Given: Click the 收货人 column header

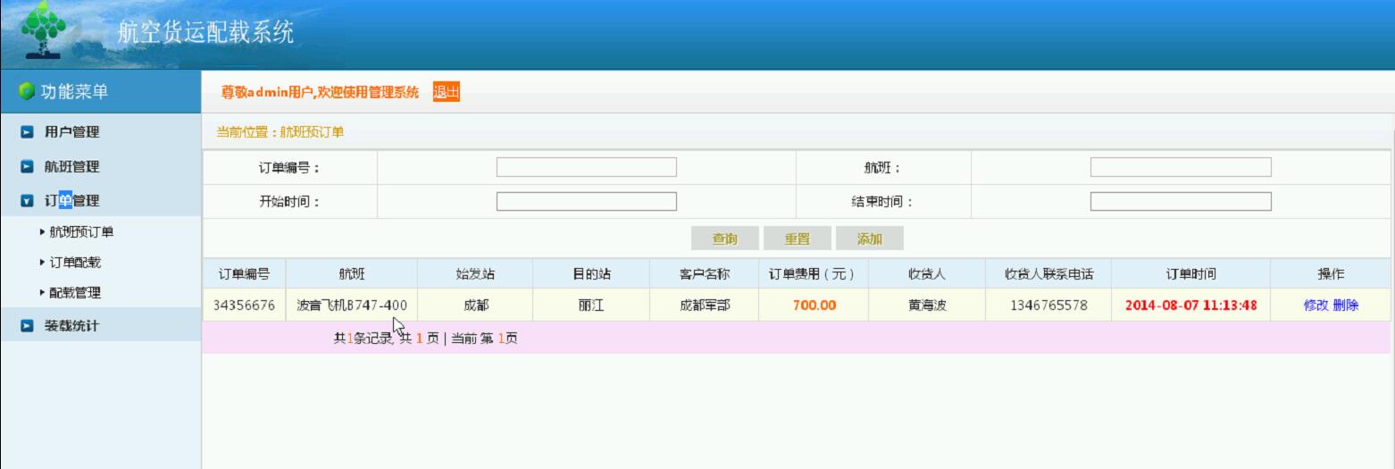Looking at the screenshot, I should coord(927,274).
